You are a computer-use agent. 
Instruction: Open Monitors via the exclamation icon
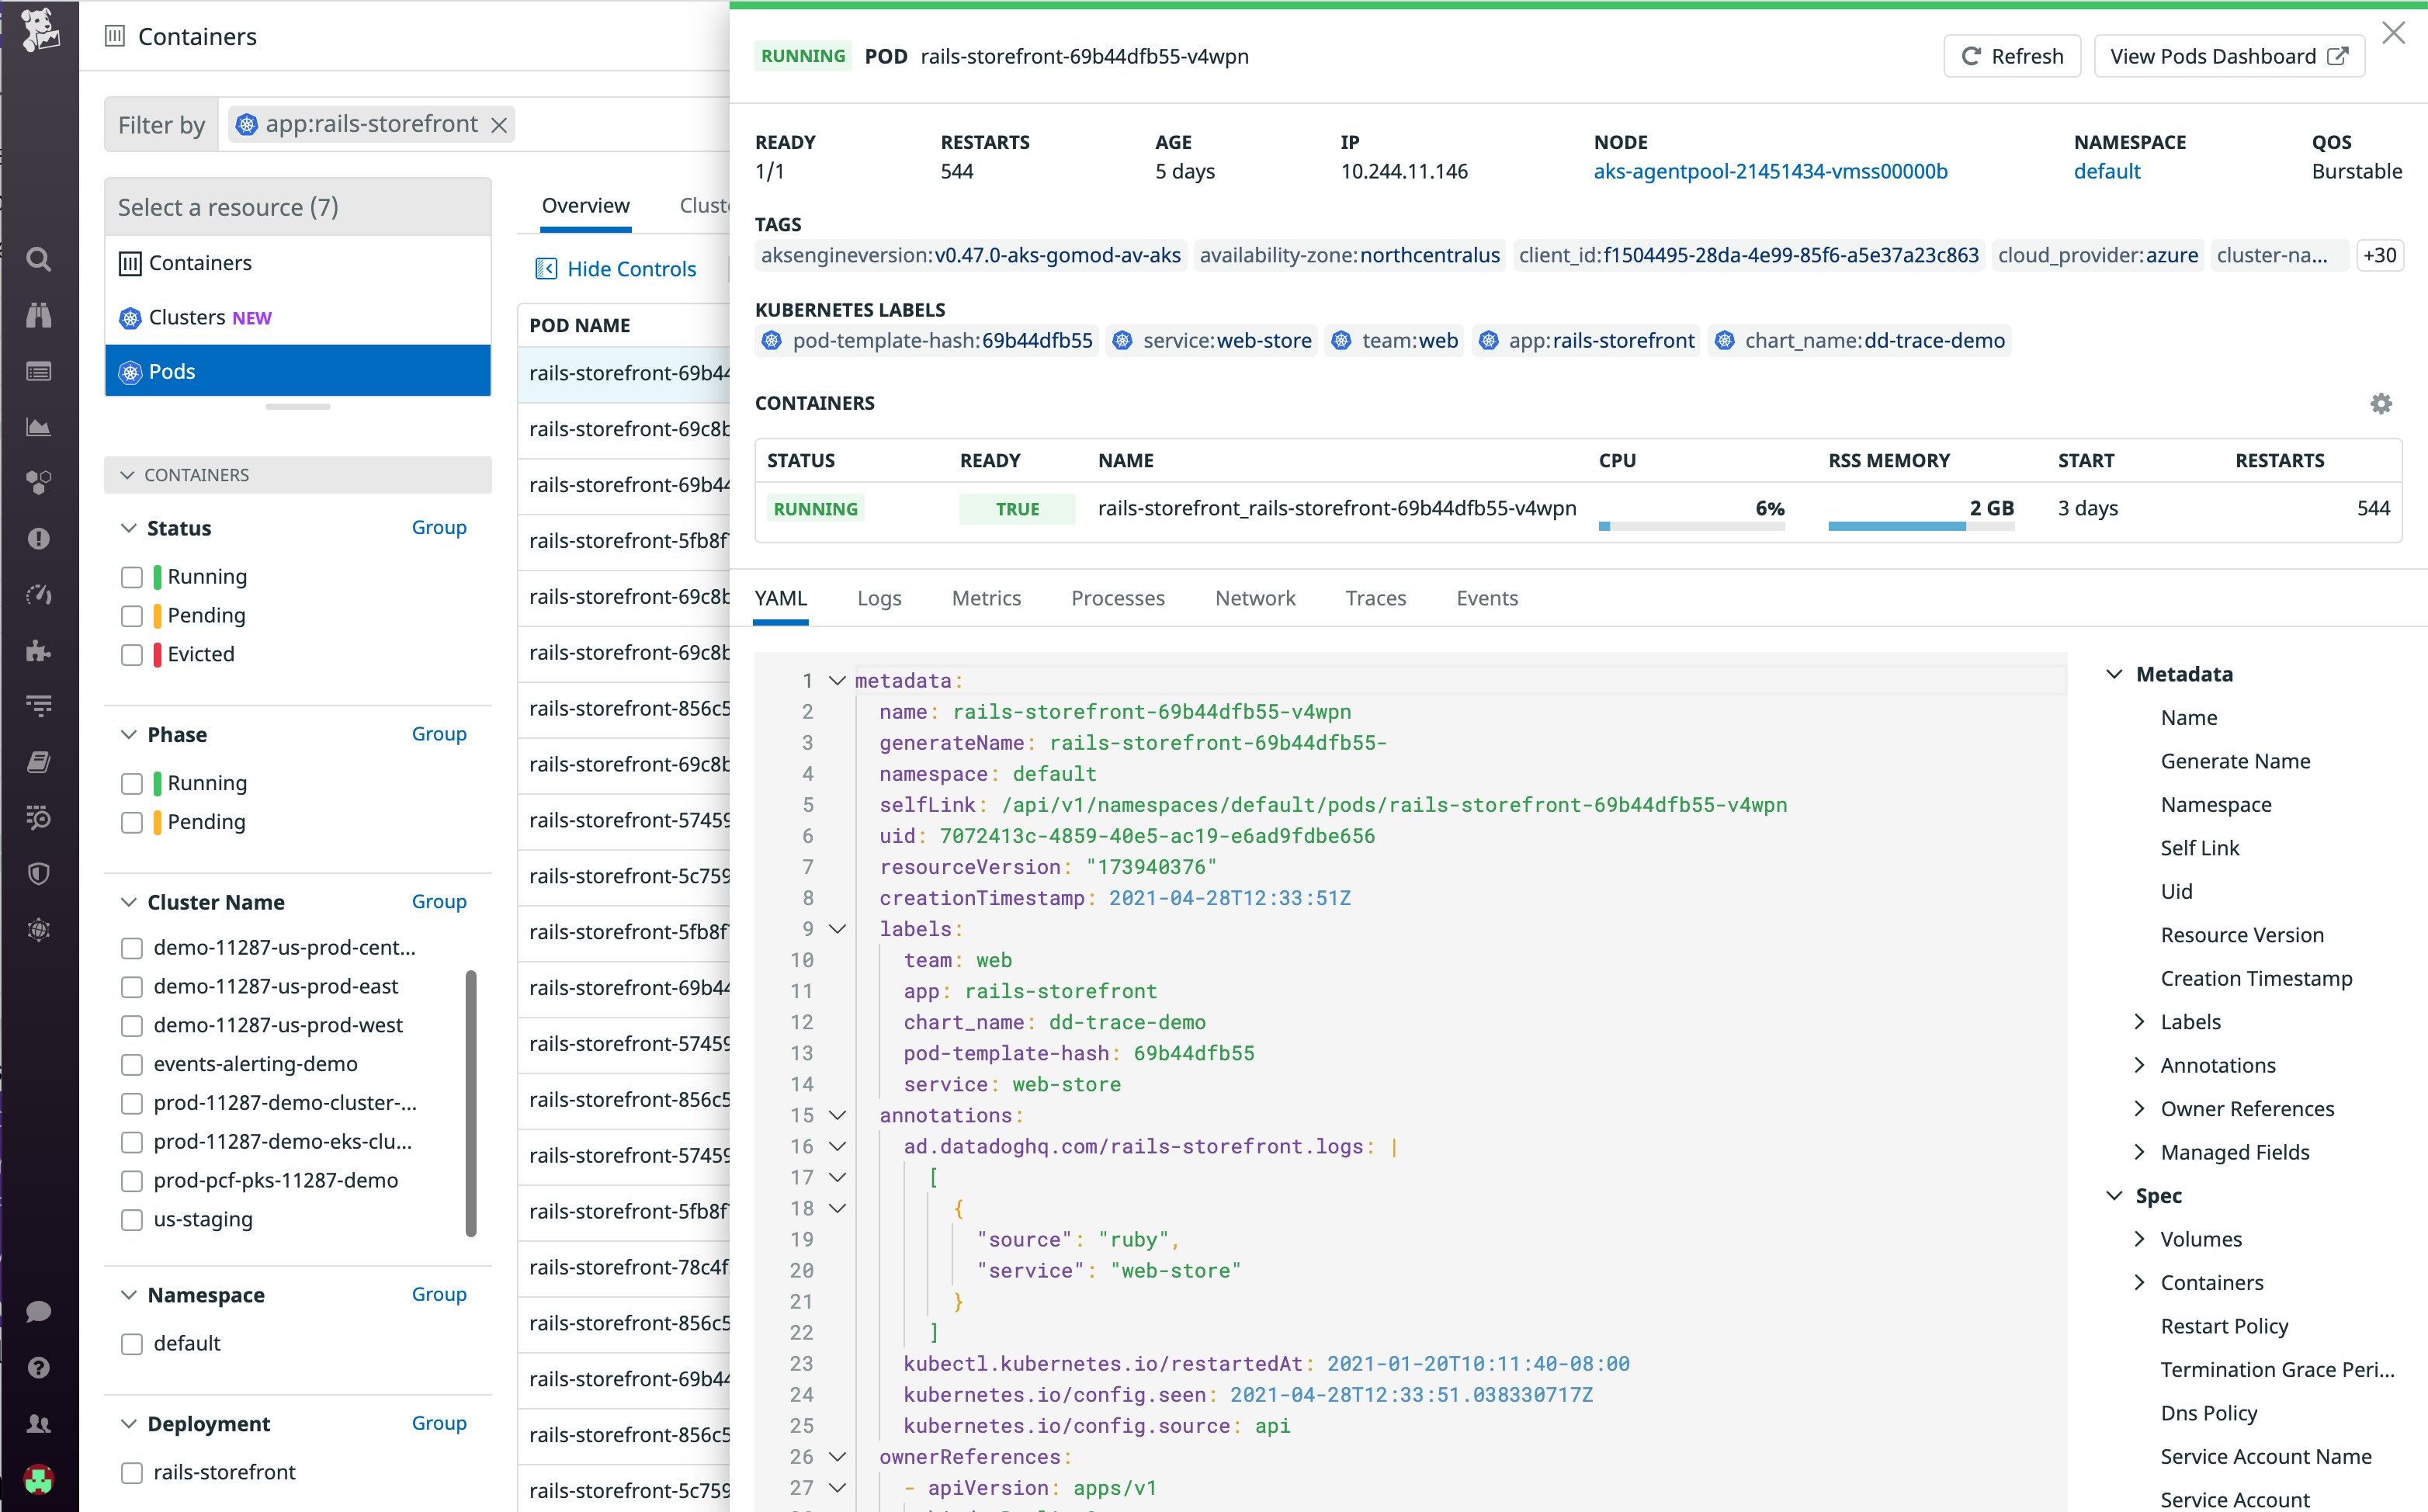tap(40, 538)
